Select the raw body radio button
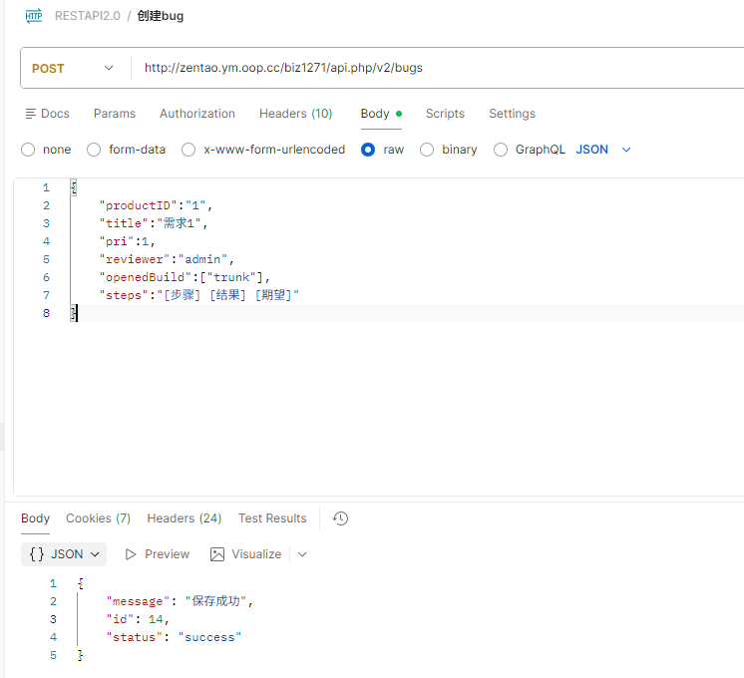 pos(368,150)
